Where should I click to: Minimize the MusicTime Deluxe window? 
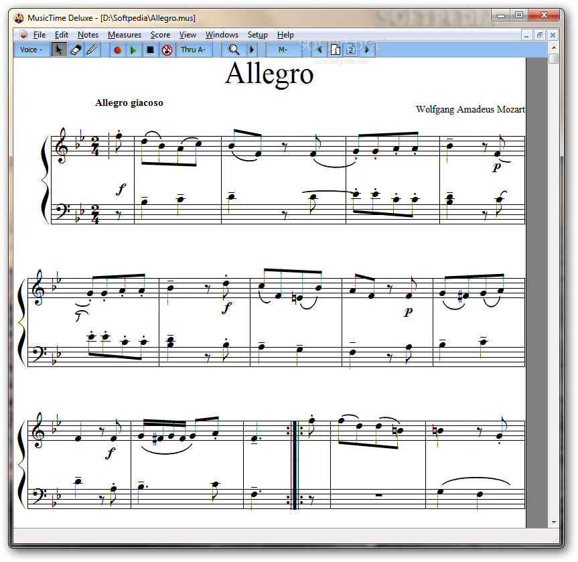tap(500, 15)
